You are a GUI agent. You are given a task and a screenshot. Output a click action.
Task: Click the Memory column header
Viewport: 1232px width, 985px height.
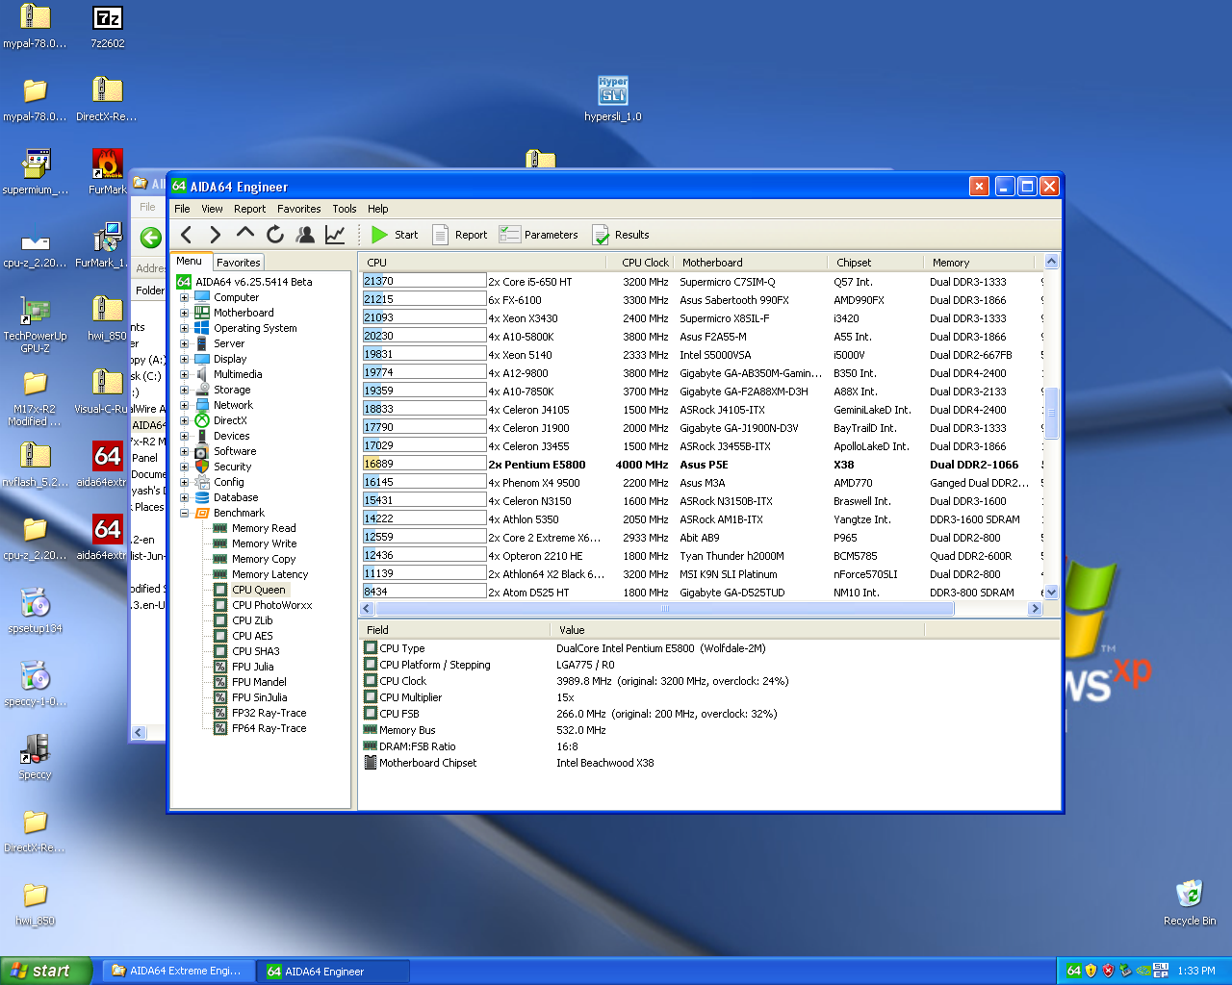[x=979, y=263]
